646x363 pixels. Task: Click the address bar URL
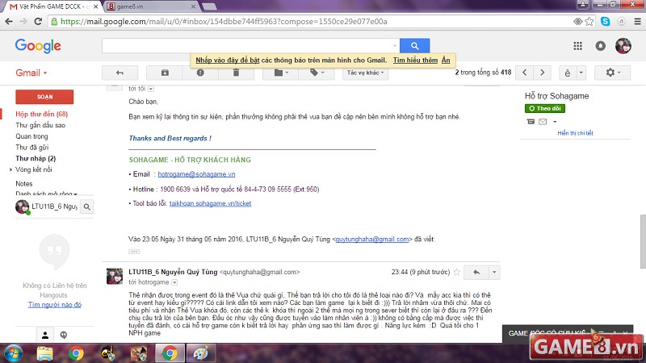(x=224, y=22)
